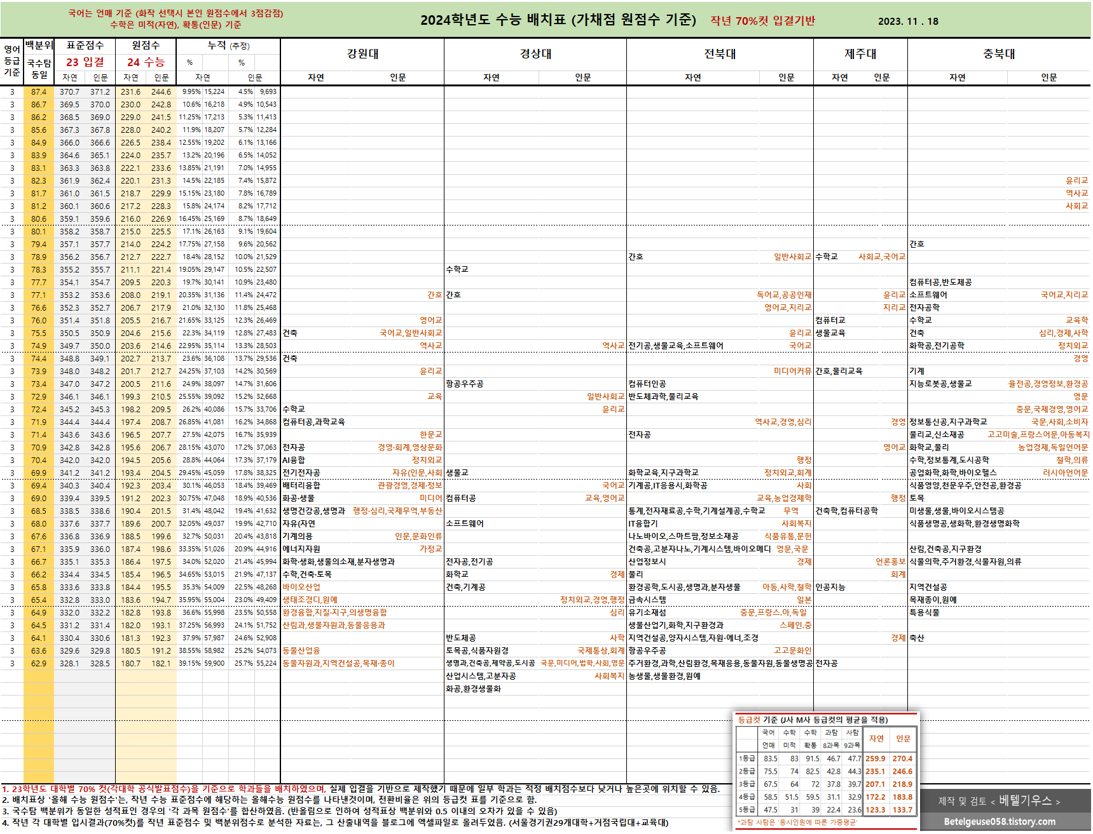Select 축산 under 충북대
This screenshot has height=834, width=1093.
pos(917,638)
